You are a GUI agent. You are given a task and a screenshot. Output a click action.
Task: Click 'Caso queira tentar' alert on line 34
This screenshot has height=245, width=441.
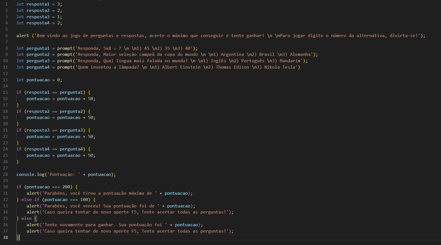click(x=130, y=212)
